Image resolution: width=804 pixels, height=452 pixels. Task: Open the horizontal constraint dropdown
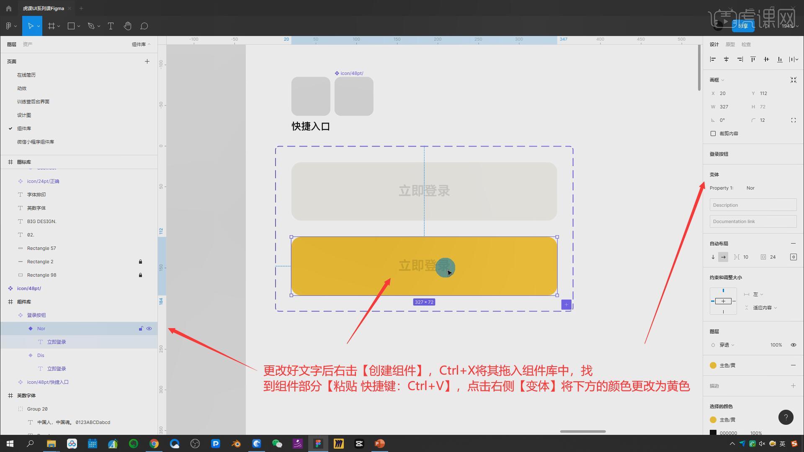[x=758, y=294]
